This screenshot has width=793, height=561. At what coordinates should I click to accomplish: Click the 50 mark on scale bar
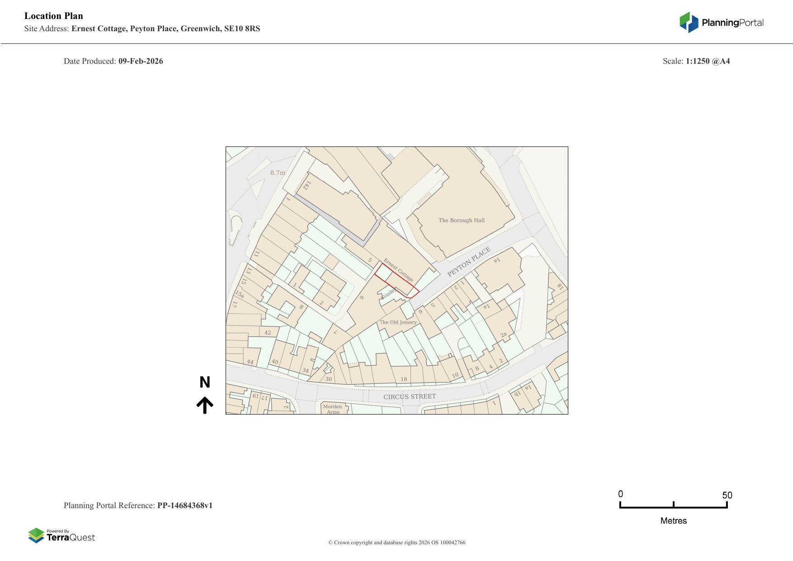pyautogui.click(x=727, y=495)
